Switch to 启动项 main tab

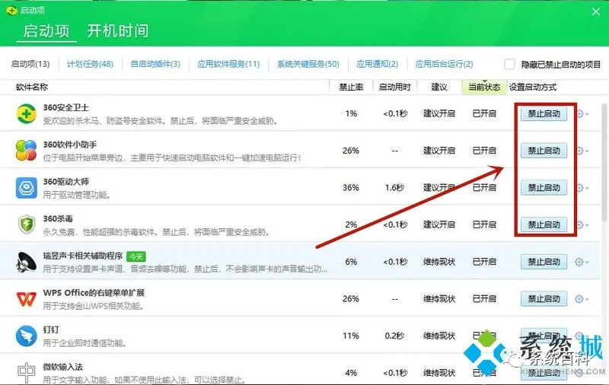click(46, 31)
